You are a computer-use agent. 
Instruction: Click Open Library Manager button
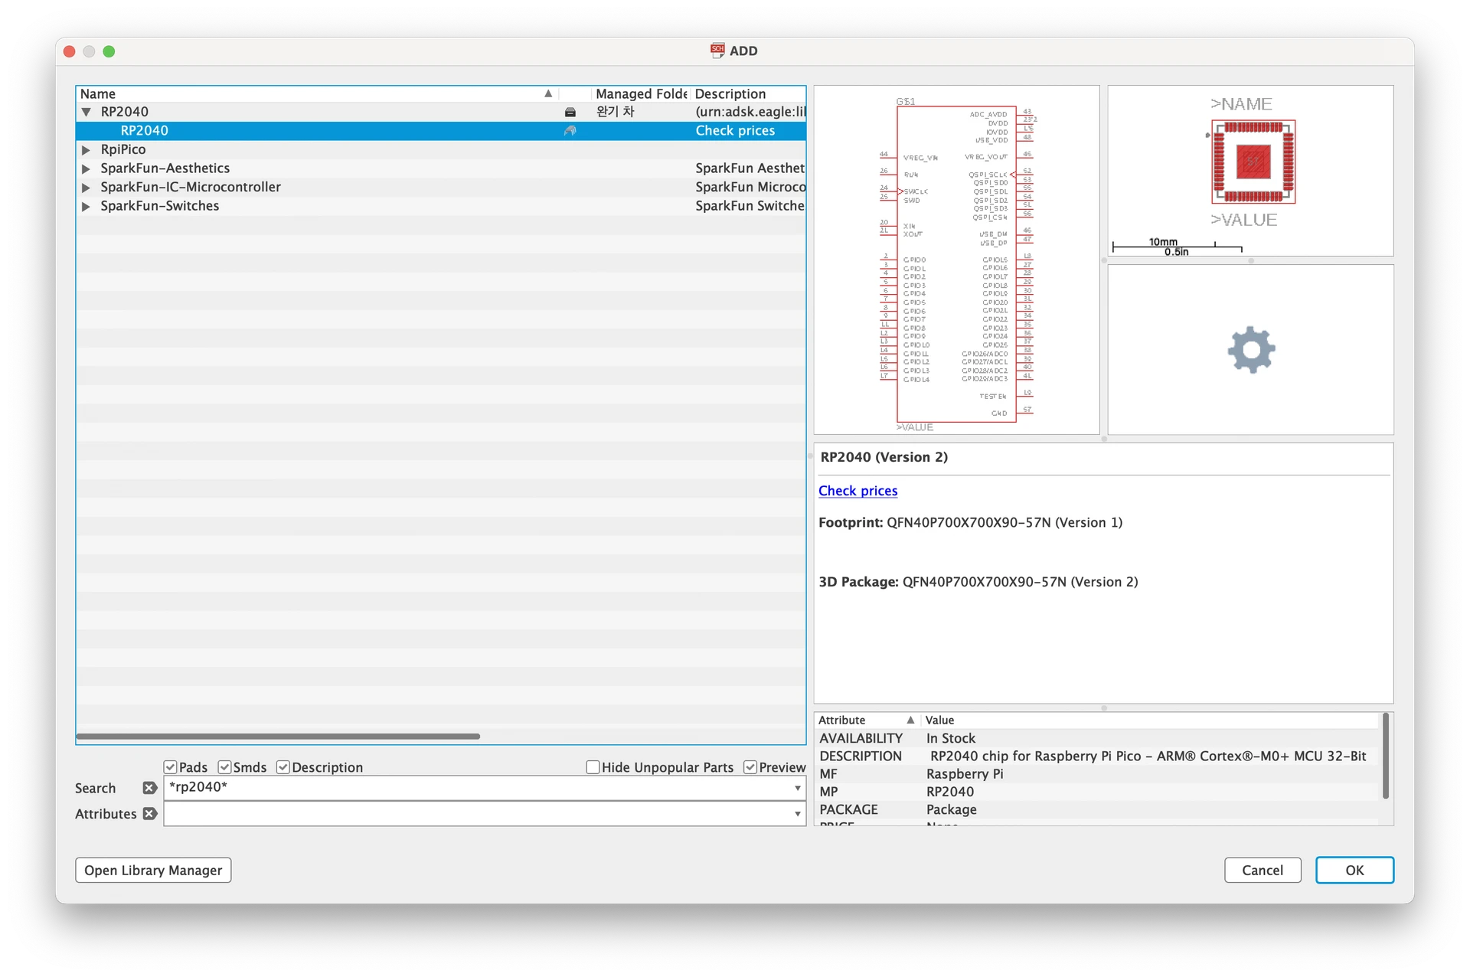[x=153, y=871]
